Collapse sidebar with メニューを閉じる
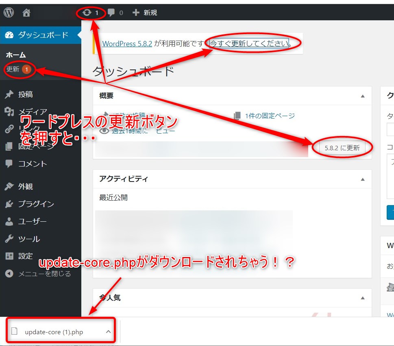 45,273
